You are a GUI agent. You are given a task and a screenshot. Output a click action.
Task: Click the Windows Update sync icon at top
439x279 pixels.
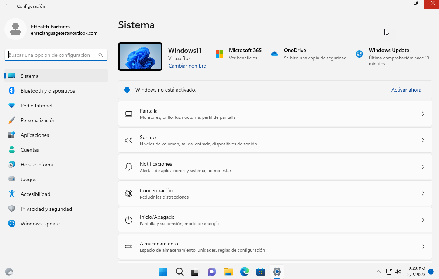(x=359, y=54)
